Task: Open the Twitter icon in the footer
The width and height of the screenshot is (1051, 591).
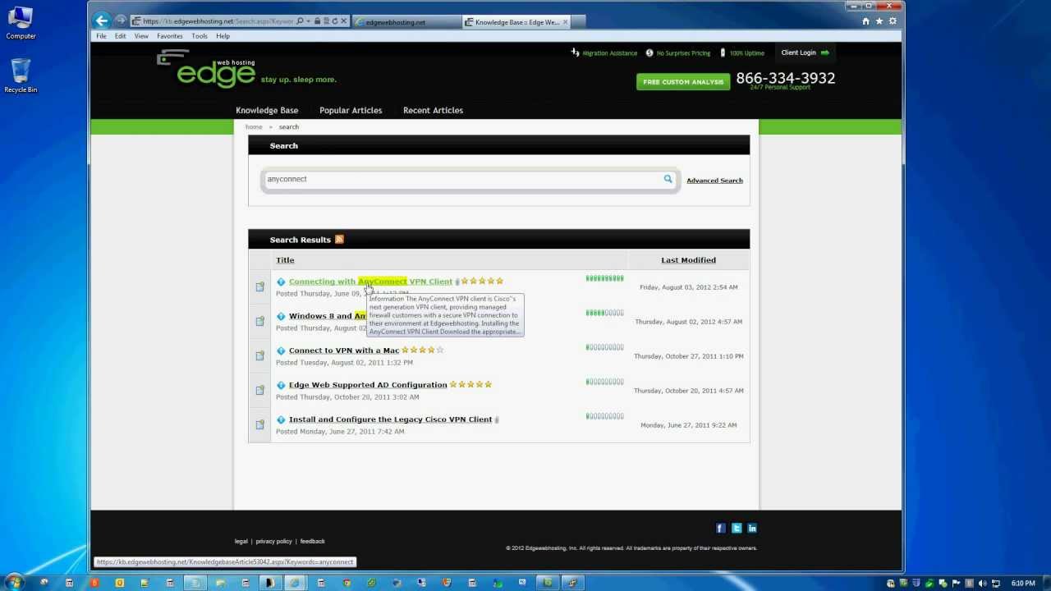Action: (736, 528)
